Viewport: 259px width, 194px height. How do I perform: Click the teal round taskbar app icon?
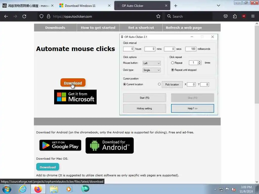(x=85, y=189)
